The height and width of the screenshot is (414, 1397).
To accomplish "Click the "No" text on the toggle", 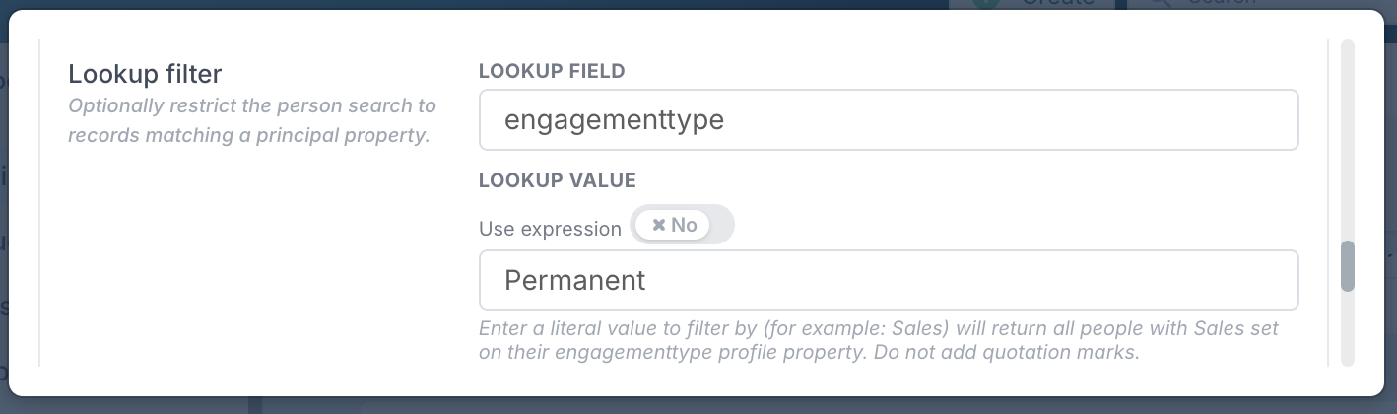I will pyautogui.click(x=684, y=225).
